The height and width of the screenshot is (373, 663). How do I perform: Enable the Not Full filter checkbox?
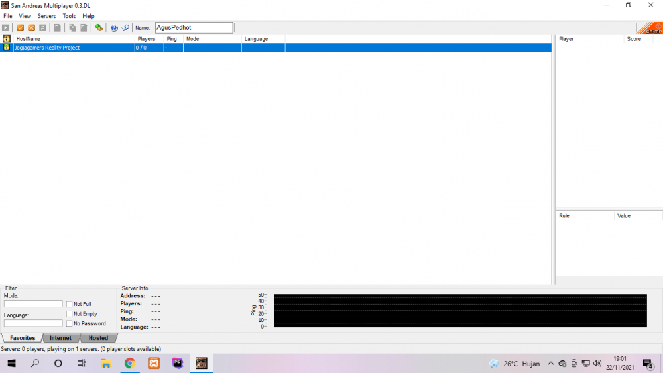click(x=69, y=304)
